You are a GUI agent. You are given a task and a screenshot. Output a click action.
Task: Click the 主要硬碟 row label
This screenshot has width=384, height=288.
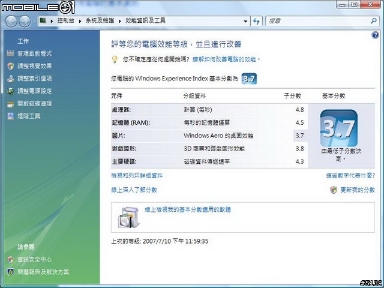point(124,161)
